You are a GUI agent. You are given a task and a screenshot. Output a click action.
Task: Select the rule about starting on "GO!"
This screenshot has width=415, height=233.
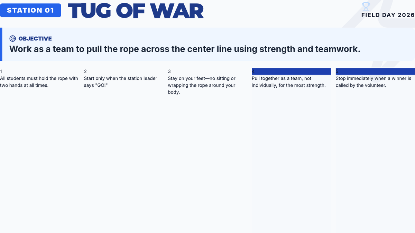[x=120, y=82]
